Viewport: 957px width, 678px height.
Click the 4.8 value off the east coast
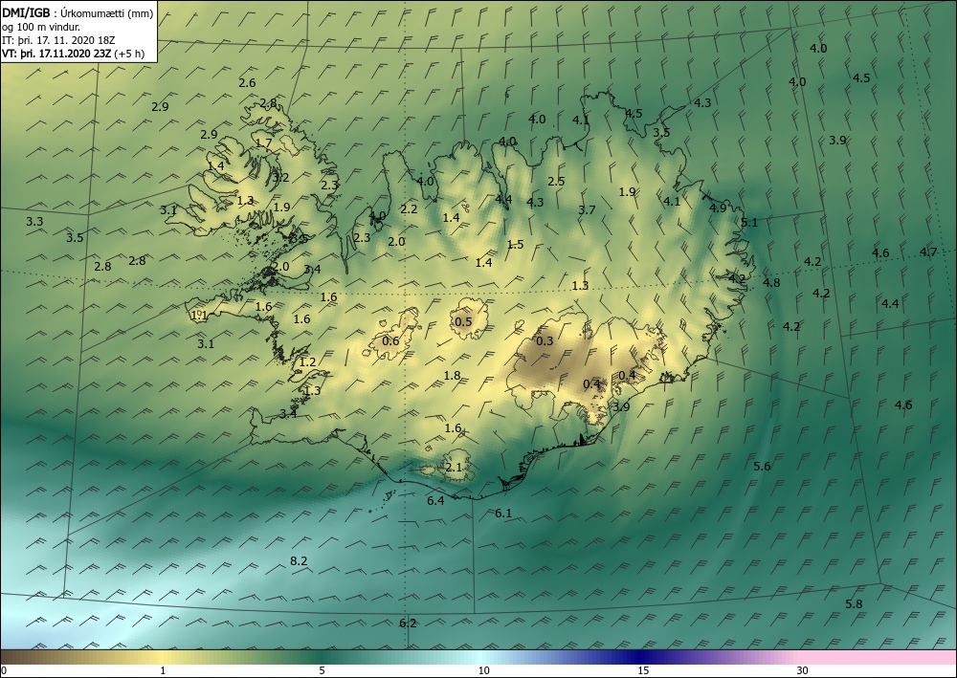(x=771, y=282)
